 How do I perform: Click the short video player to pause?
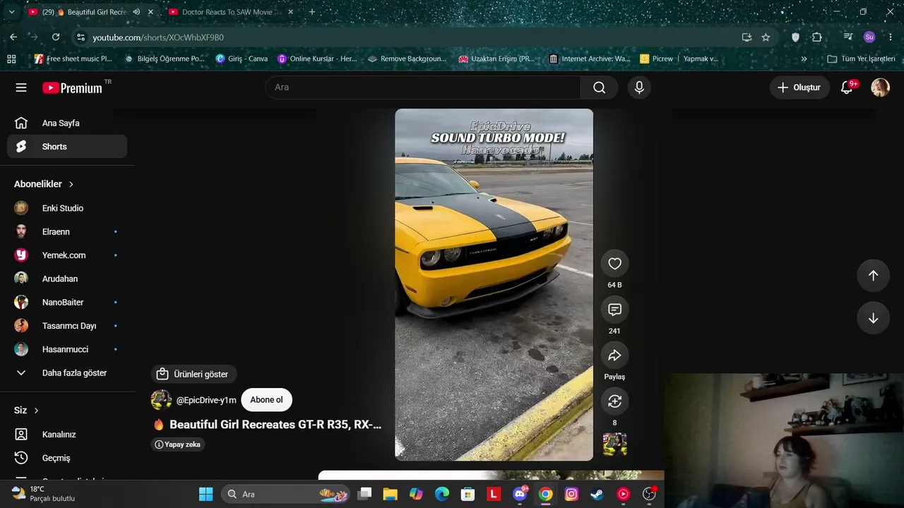(494, 284)
